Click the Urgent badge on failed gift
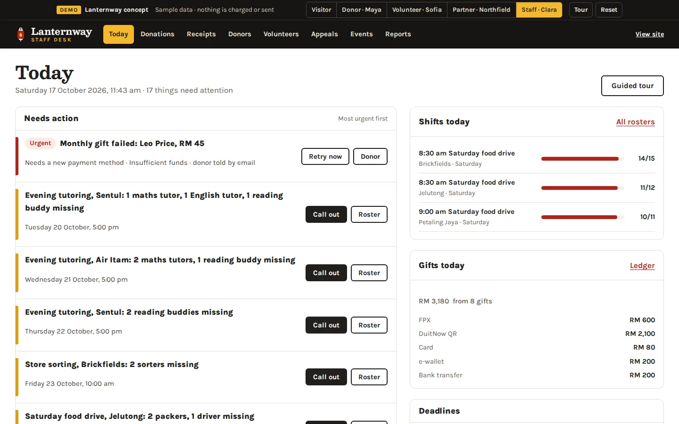Image resolution: width=679 pixels, height=424 pixels. tap(41, 143)
